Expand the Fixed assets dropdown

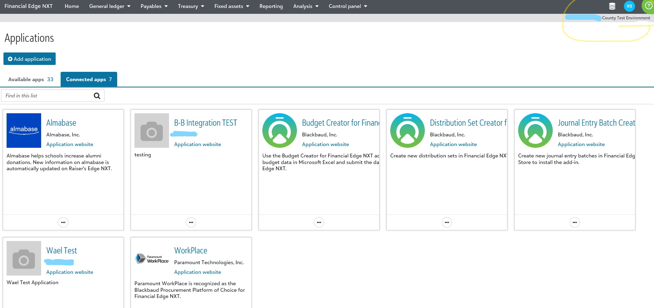(232, 6)
